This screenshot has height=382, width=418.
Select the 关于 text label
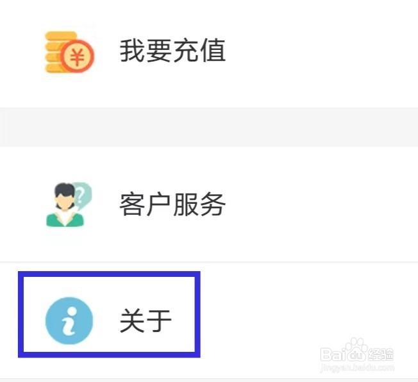click(x=146, y=321)
